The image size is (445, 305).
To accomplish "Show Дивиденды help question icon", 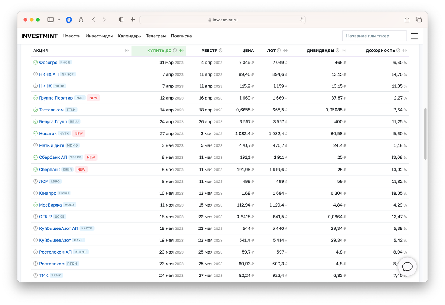I will pos(337,51).
